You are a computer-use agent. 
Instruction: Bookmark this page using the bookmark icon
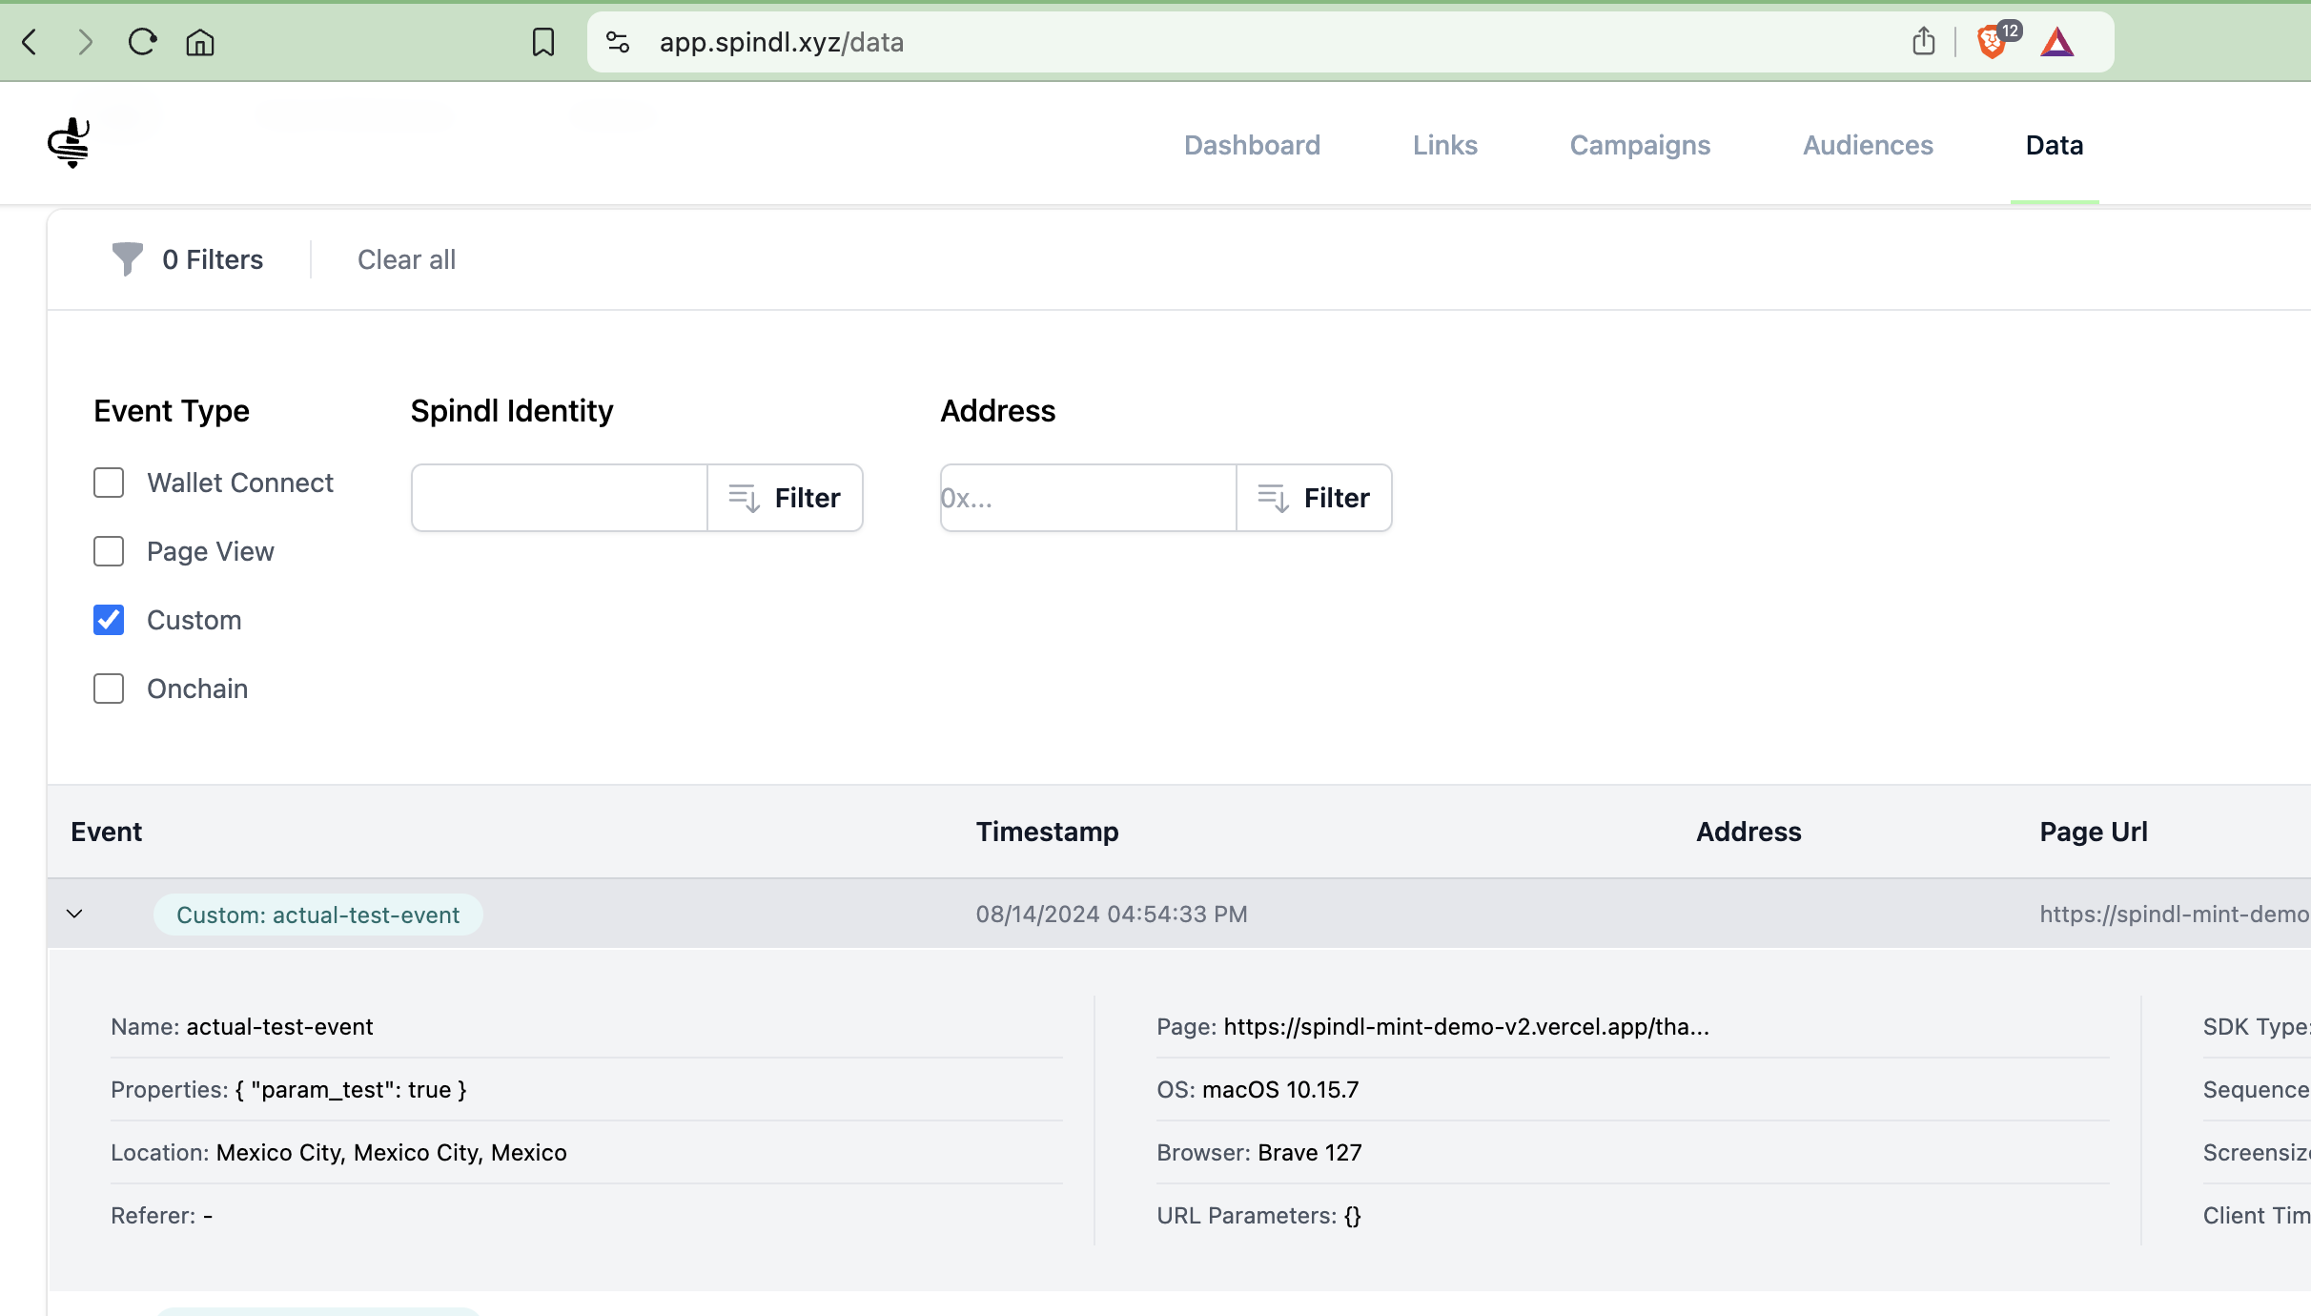point(543,42)
